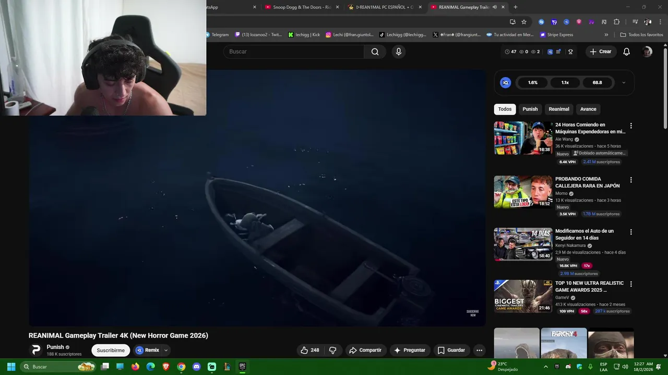The width and height of the screenshot is (668, 375).
Task: Click the Compartir share button
Action: (x=365, y=350)
